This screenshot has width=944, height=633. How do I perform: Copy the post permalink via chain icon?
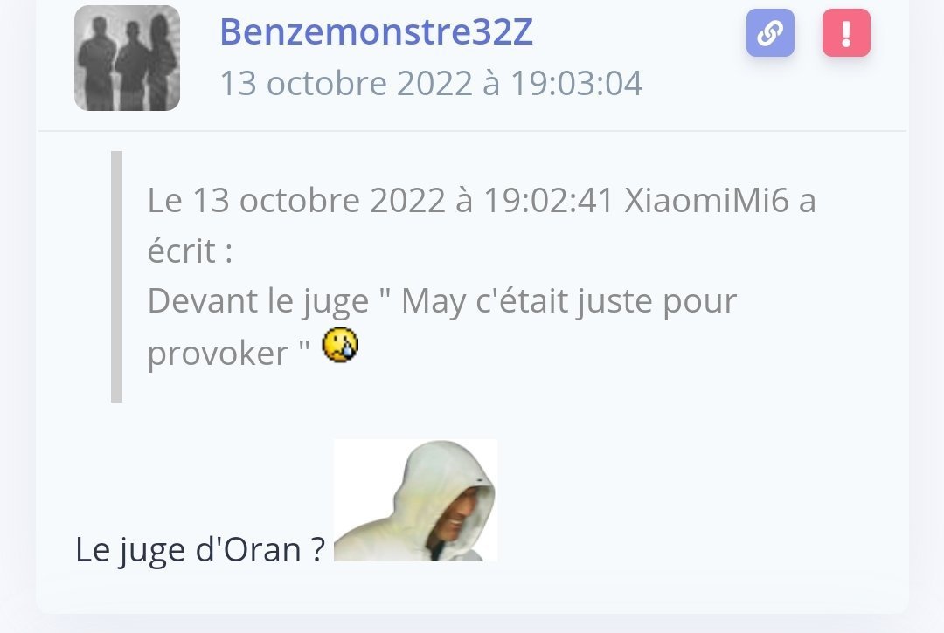pos(770,33)
